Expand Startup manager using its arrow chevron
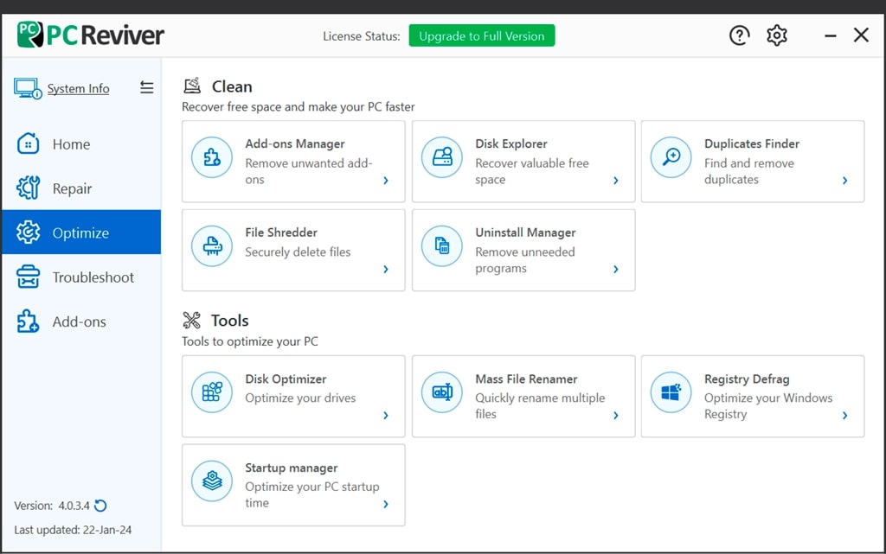This screenshot has width=886, height=554. click(x=386, y=505)
